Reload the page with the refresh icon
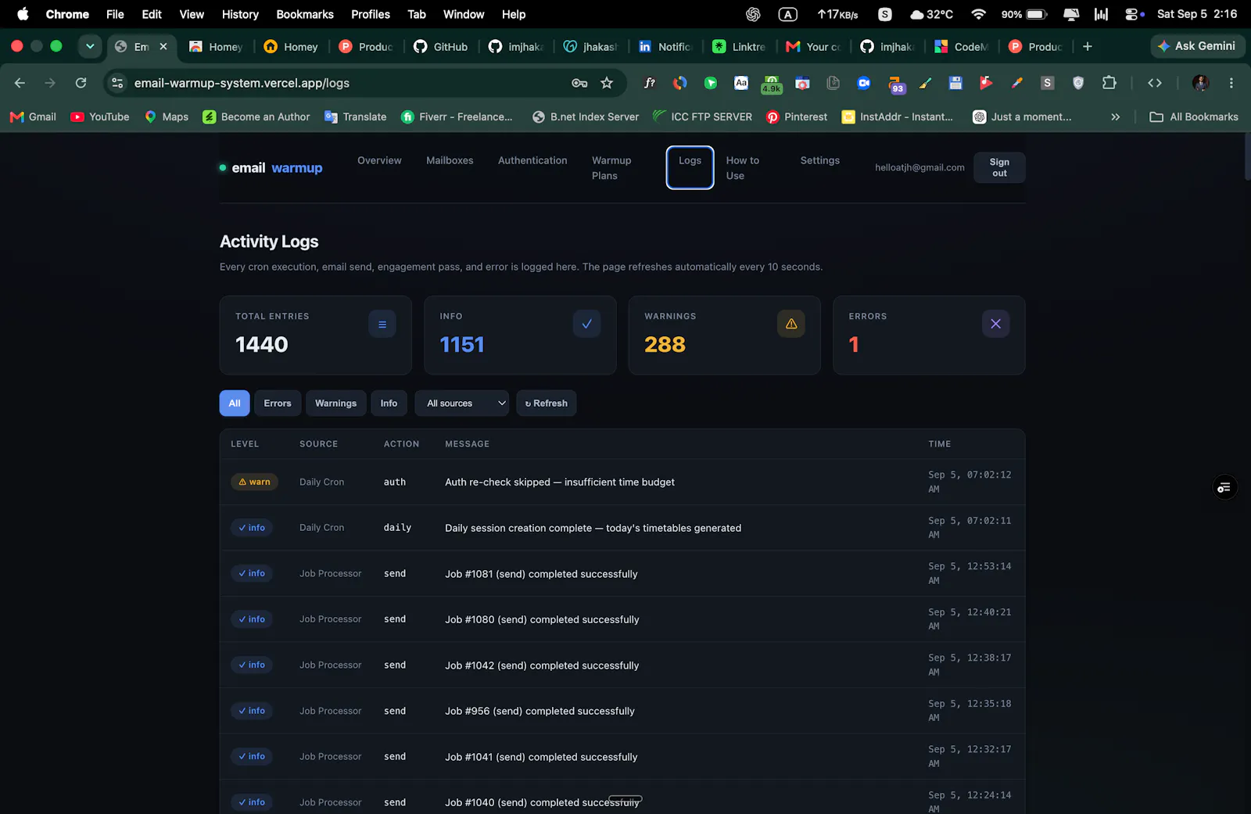The height and width of the screenshot is (814, 1251). 81,83
